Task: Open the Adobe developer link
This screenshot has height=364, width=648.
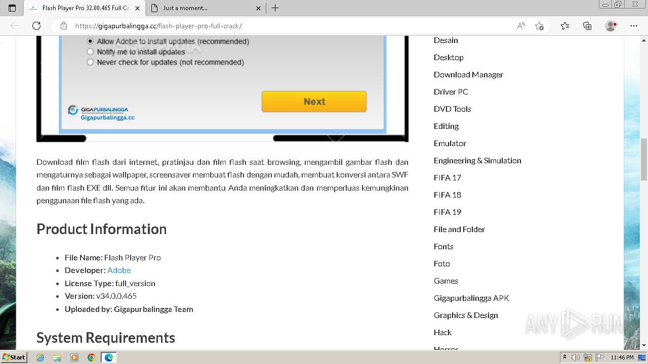Action: [119, 270]
